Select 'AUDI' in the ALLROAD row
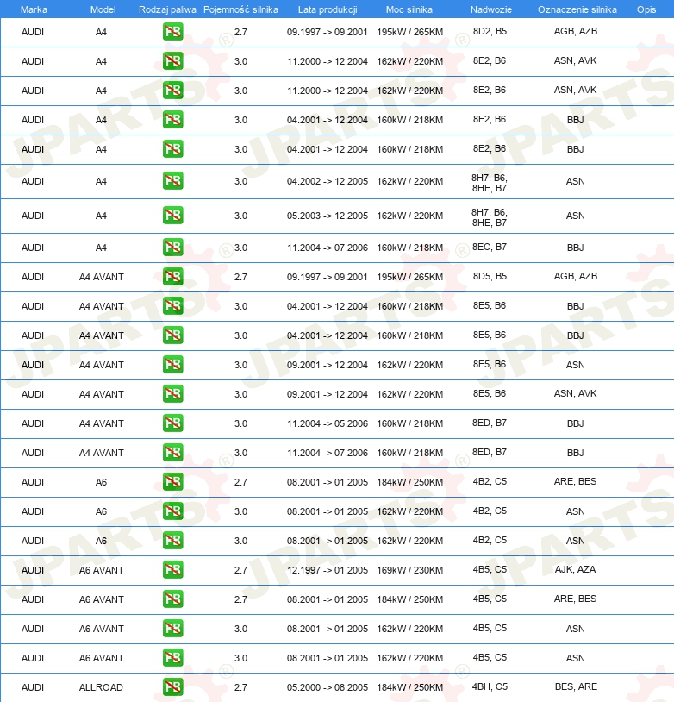Image resolution: width=674 pixels, height=702 pixels. (x=33, y=687)
